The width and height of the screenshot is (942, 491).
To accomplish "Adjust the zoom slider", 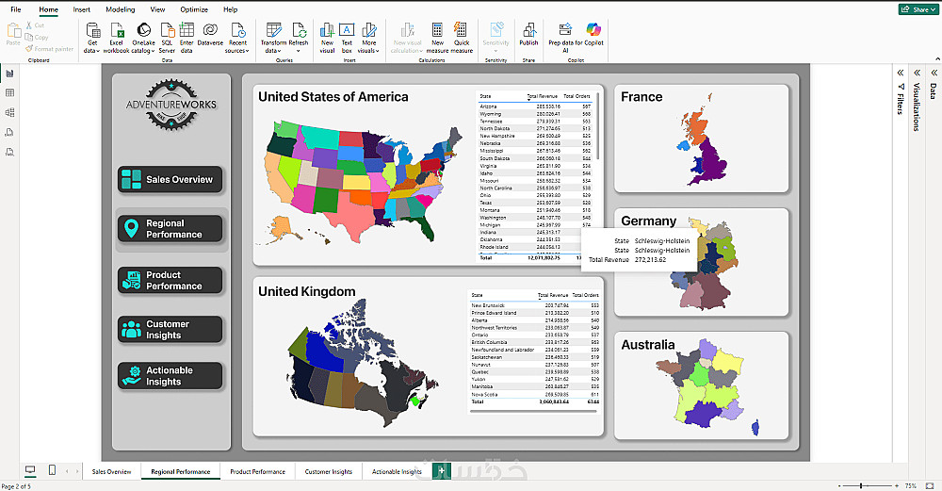I will click(861, 485).
